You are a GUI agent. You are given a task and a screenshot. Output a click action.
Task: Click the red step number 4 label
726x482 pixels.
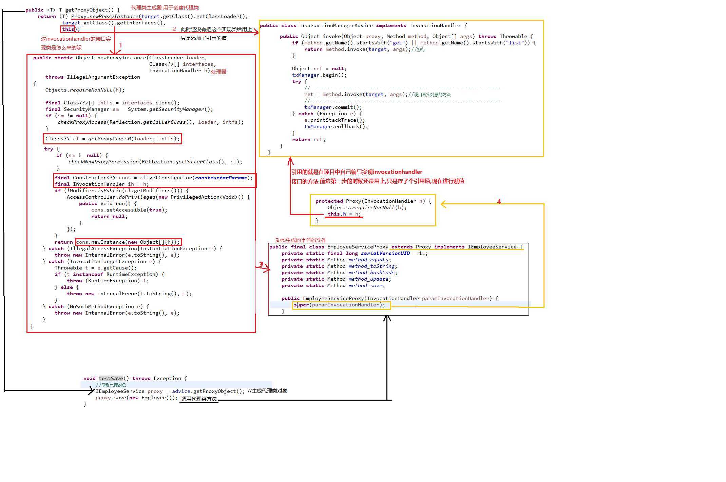coord(499,202)
